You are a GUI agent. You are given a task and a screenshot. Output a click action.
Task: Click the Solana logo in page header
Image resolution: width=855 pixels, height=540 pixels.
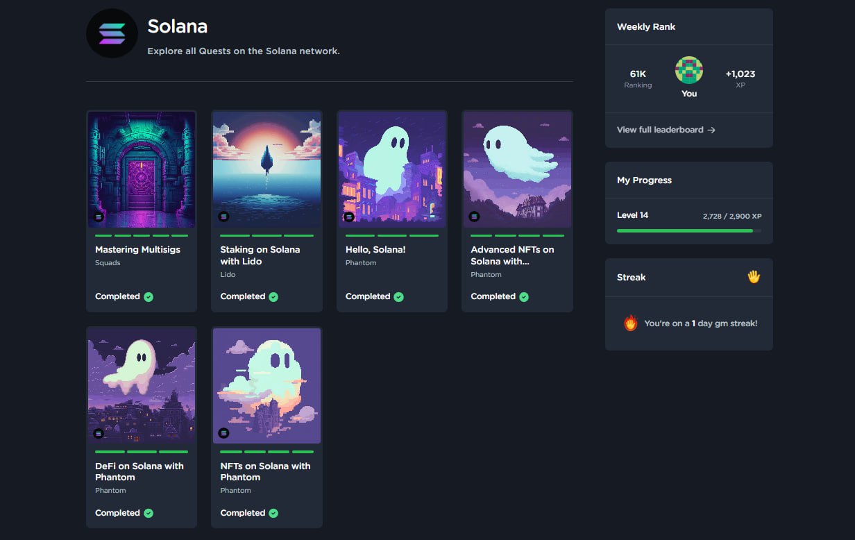tap(112, 33)
